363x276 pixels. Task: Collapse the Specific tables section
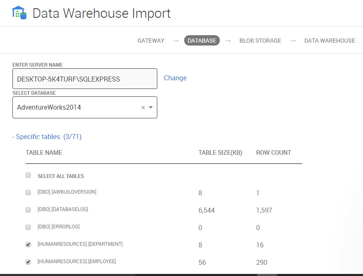[x=47, y=137]
